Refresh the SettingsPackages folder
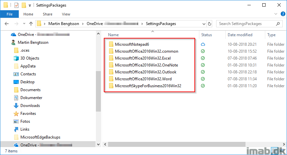The width and height of the screenshot is (287, 155). click(x=210, y=24)
